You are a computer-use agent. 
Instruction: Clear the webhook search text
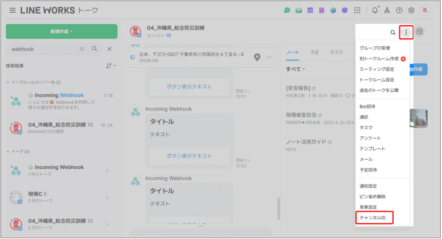click(x=82, y=49)
